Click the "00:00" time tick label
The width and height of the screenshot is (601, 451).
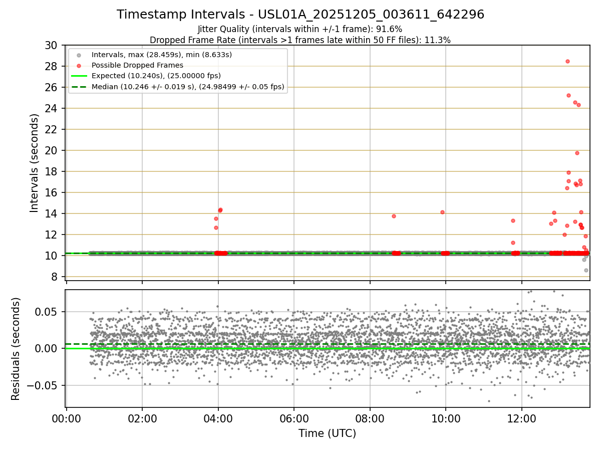click(66, 419)
